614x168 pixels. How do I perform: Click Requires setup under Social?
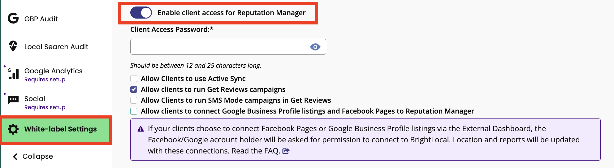pyautogui.click(x=45, y=107)
